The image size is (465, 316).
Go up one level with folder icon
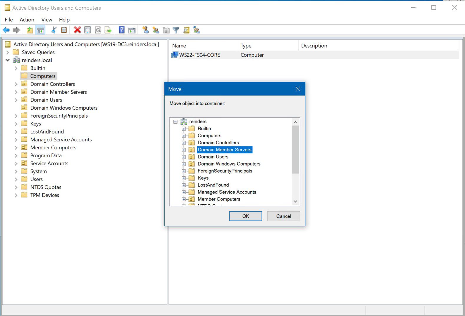coord(30,30)
